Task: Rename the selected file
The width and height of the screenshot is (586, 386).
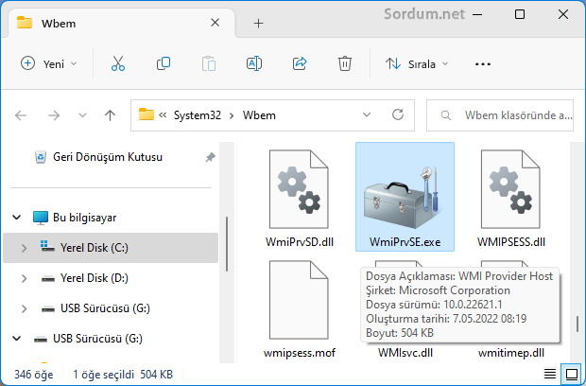Action: pos(254,64)
